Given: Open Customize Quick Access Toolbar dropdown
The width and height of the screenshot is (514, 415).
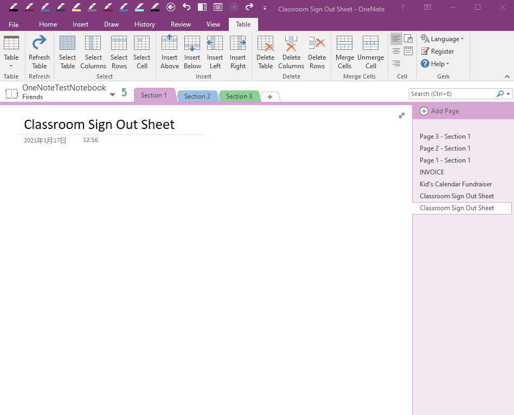Looking at the screenshot, I should 265,8.
